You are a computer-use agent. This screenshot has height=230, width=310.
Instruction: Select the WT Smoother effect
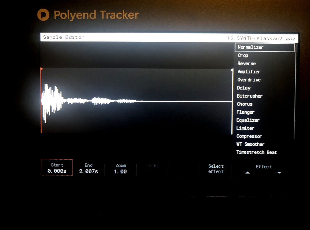pos(250,144)
